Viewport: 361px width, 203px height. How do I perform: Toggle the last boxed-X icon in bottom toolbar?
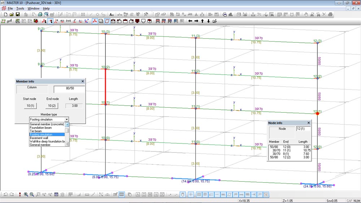point(266,194)
